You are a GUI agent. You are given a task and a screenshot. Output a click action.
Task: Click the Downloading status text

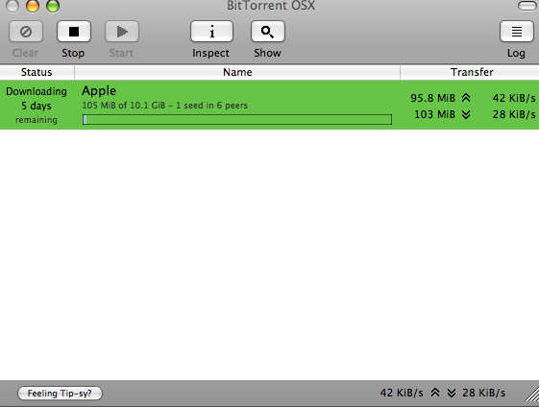pyautogui.click(x=37, y=91)
